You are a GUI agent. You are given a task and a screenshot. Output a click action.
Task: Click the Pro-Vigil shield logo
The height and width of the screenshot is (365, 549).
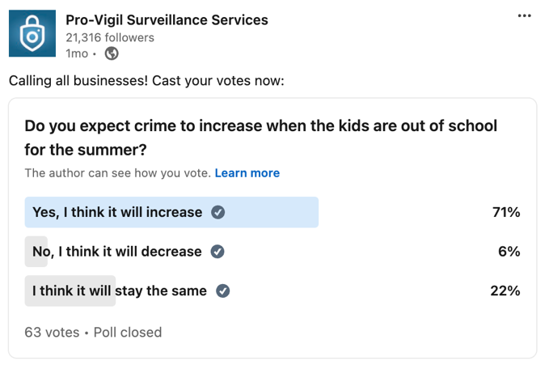pos(32,33)
